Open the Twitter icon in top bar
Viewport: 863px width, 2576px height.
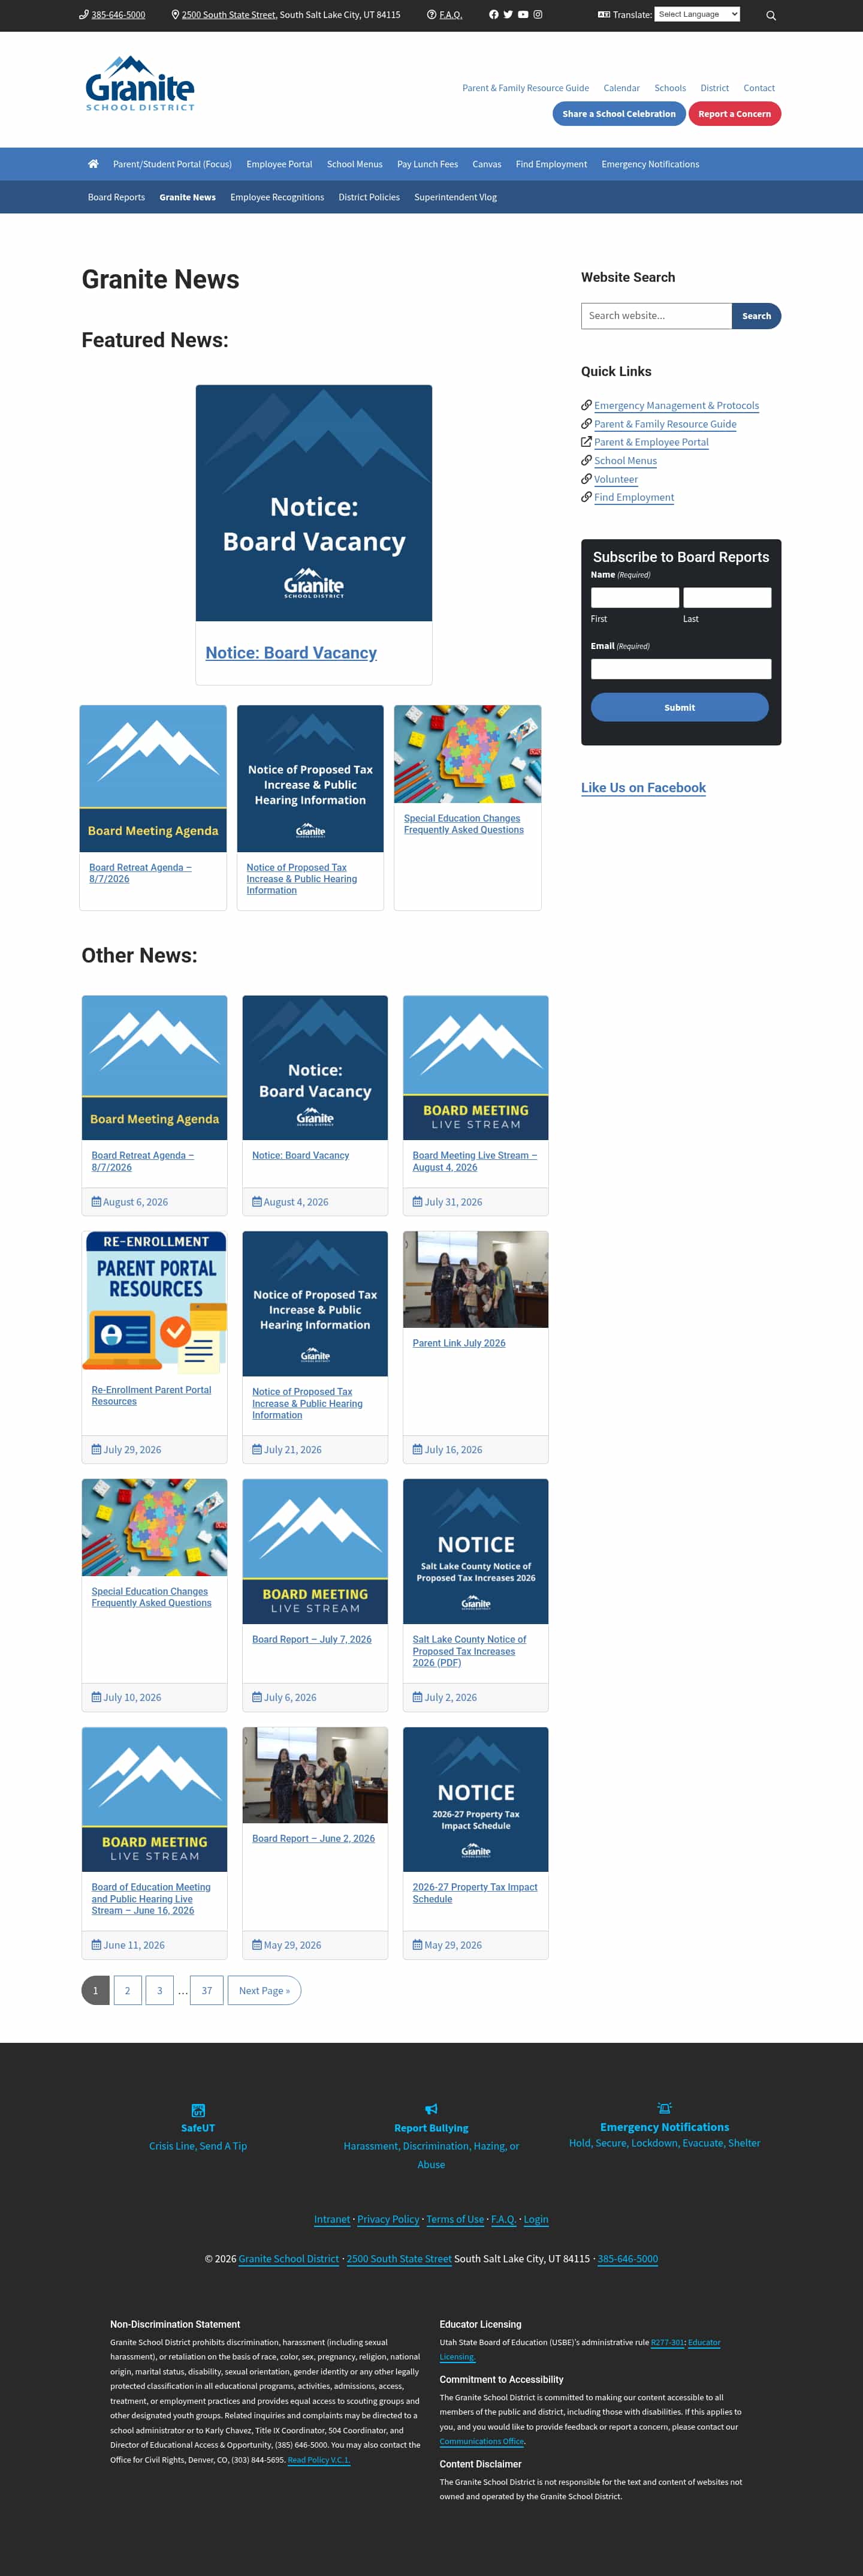508,15
